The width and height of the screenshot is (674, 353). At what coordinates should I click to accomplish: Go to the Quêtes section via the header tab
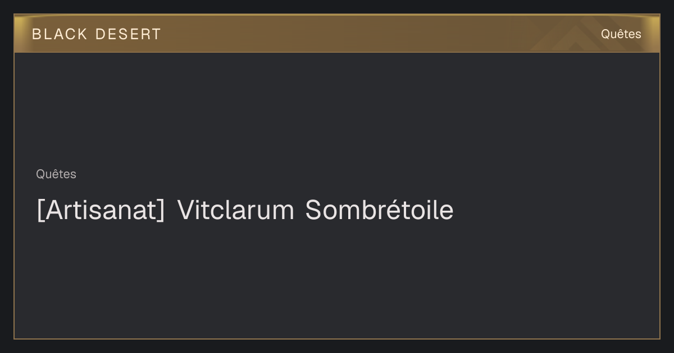point(621,34)
